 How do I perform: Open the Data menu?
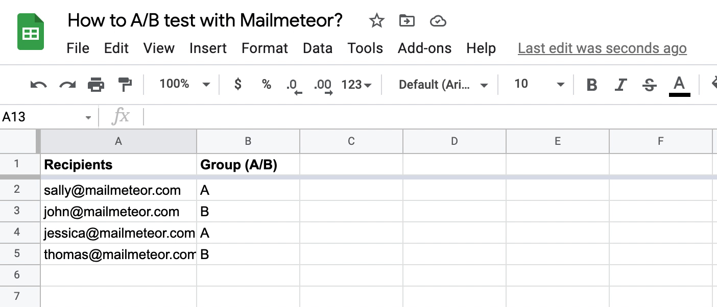(318, 48)
